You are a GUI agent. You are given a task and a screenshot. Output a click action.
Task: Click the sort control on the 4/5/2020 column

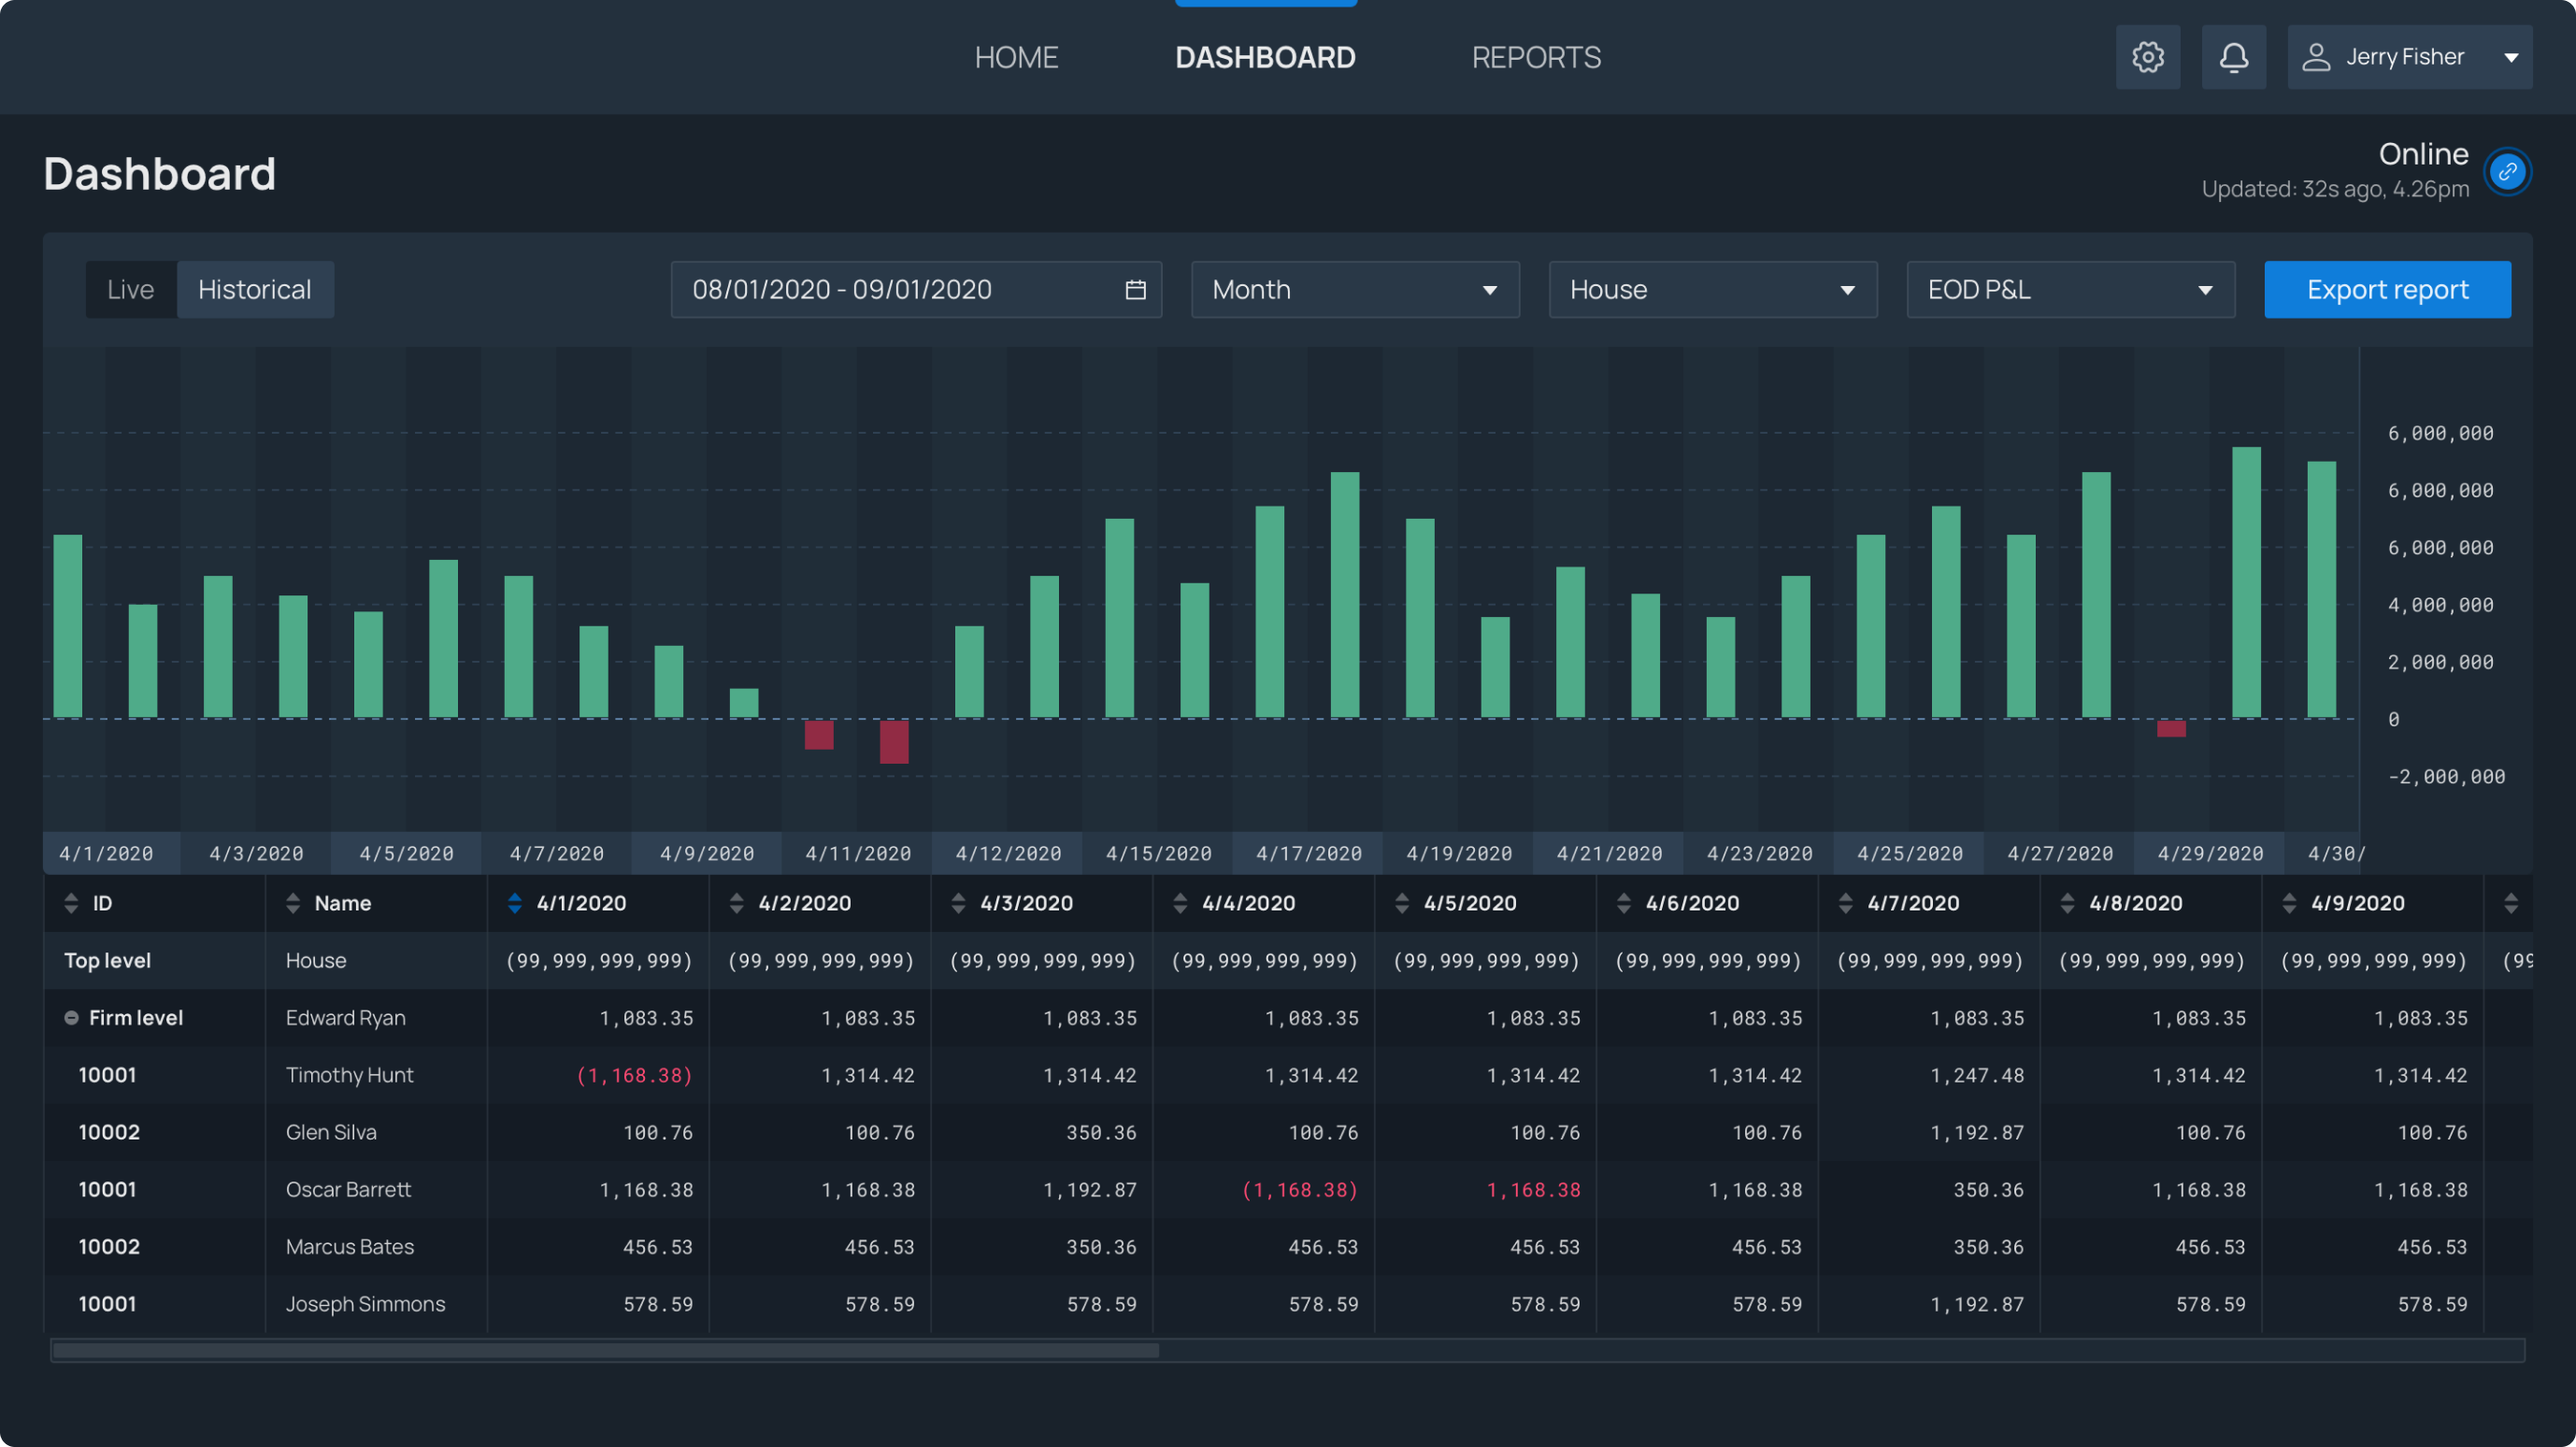(1402, 902)
